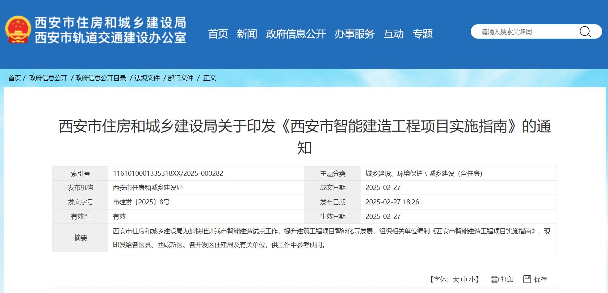
Task: Click the national emblem logo
Action: click(18, 30)
